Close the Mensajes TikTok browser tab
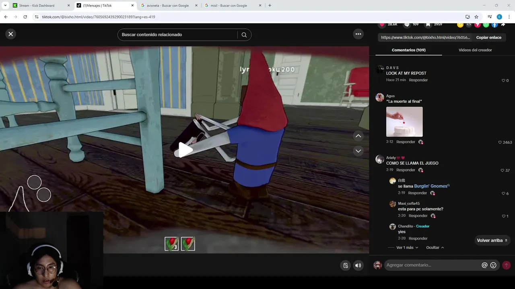 coord(132,6)
